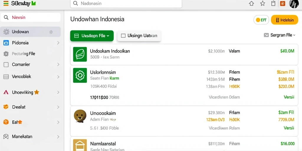Click the Vicardlunen Ddiam label

(x=224, y=97)
